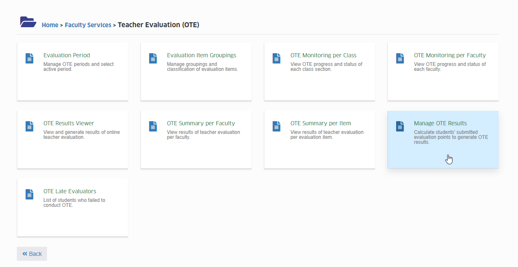This screenshot has height=267, width=518.
Task: Go to Home in the breadcrumb
Action: [50, 25]
